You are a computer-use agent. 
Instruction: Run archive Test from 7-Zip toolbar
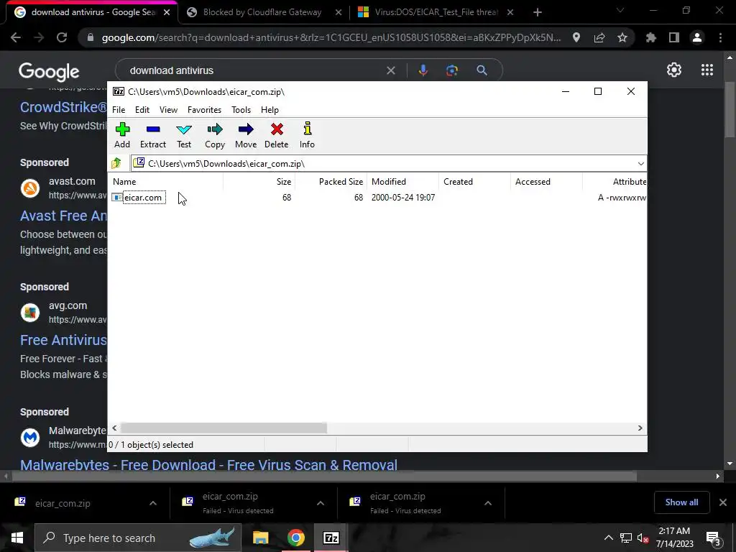coord(183,136)
